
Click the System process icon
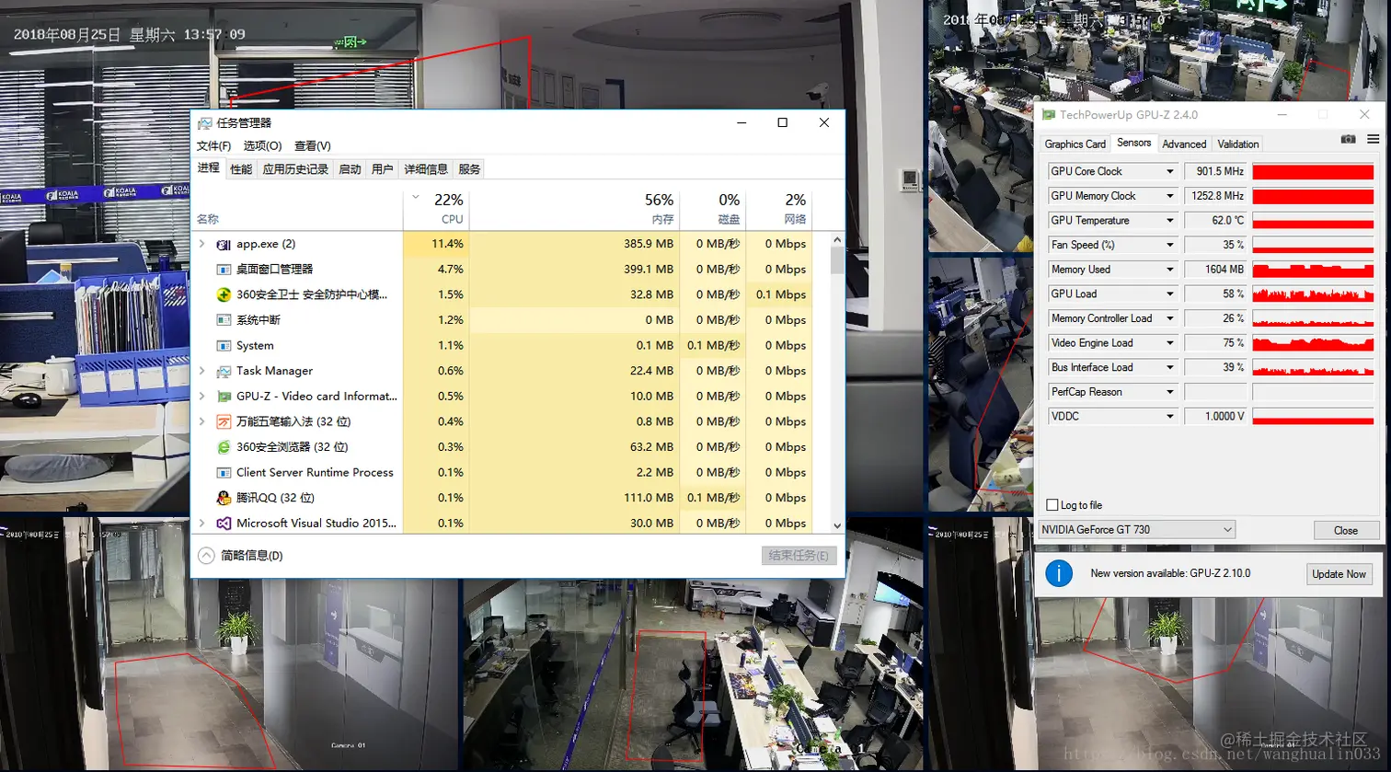(223, 346)
